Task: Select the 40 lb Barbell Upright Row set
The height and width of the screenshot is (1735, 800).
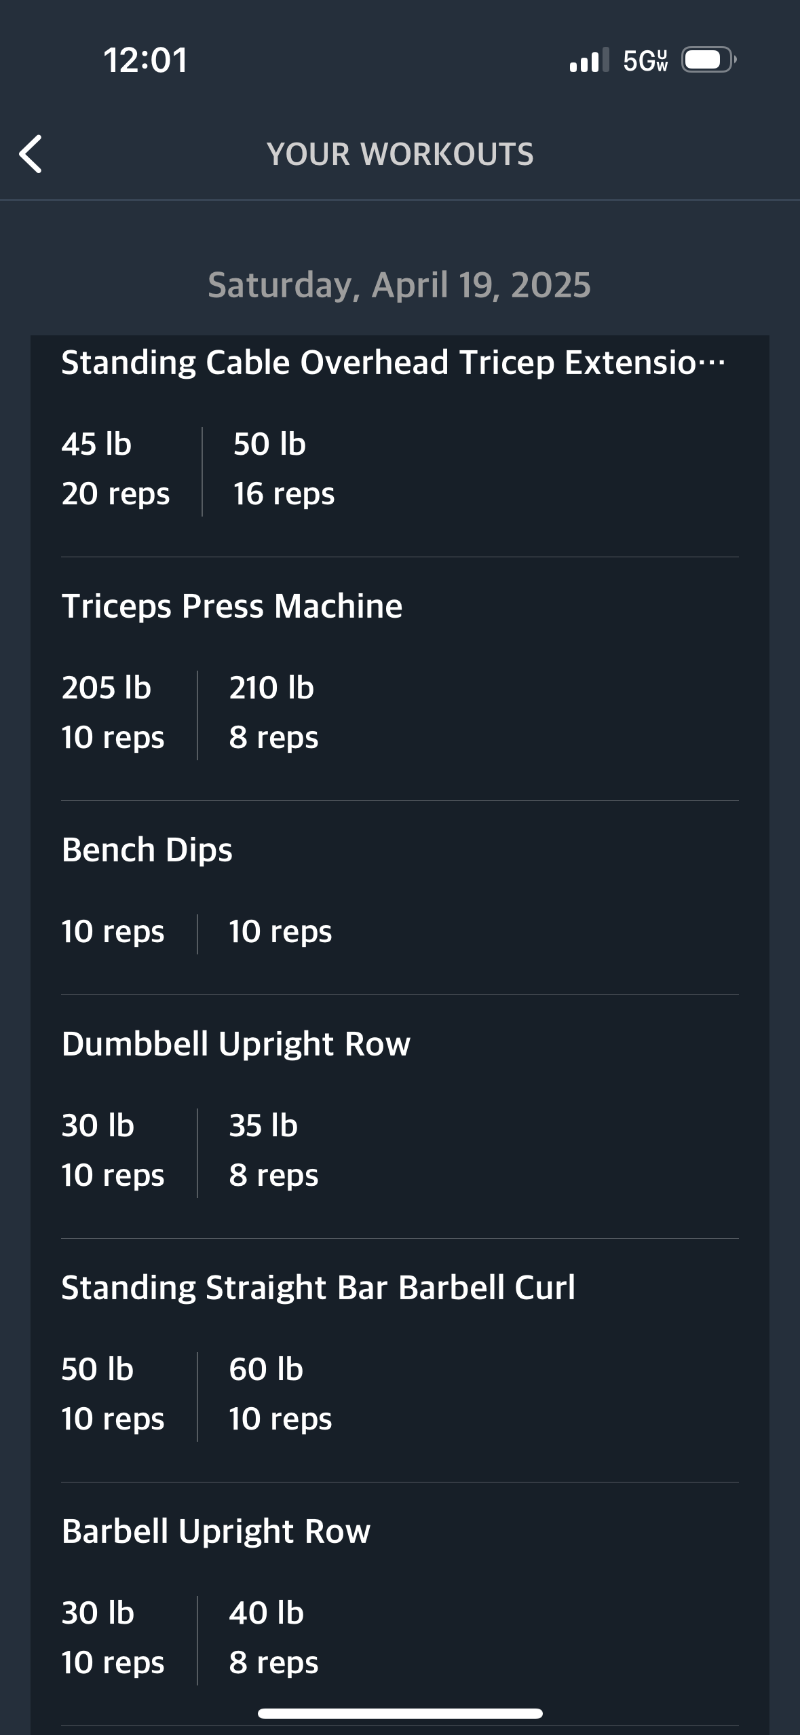Action: point(273,1637)
